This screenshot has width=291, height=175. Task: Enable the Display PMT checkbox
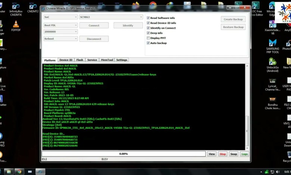tap(148, 38)
